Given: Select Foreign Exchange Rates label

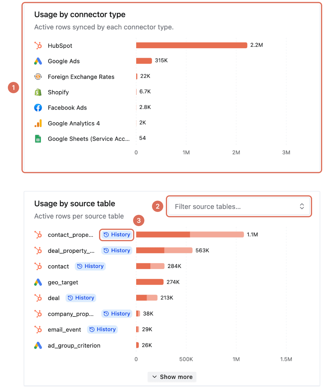Looking at the screenshot, I should click(x=81, y=77).
